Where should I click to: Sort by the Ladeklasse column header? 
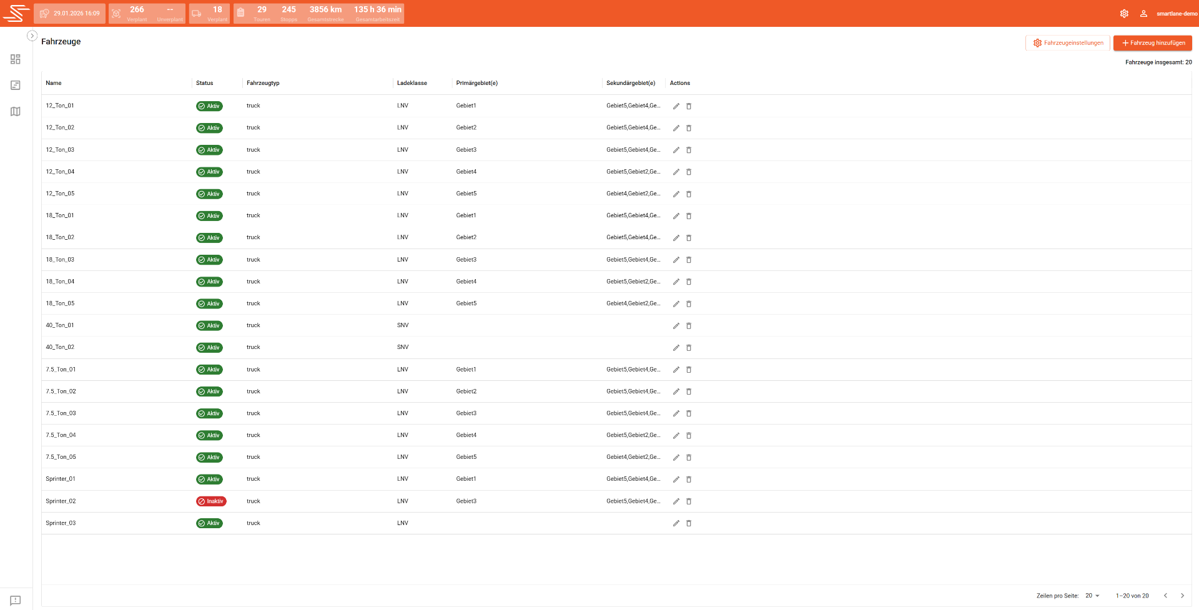[x=412, y=83]
